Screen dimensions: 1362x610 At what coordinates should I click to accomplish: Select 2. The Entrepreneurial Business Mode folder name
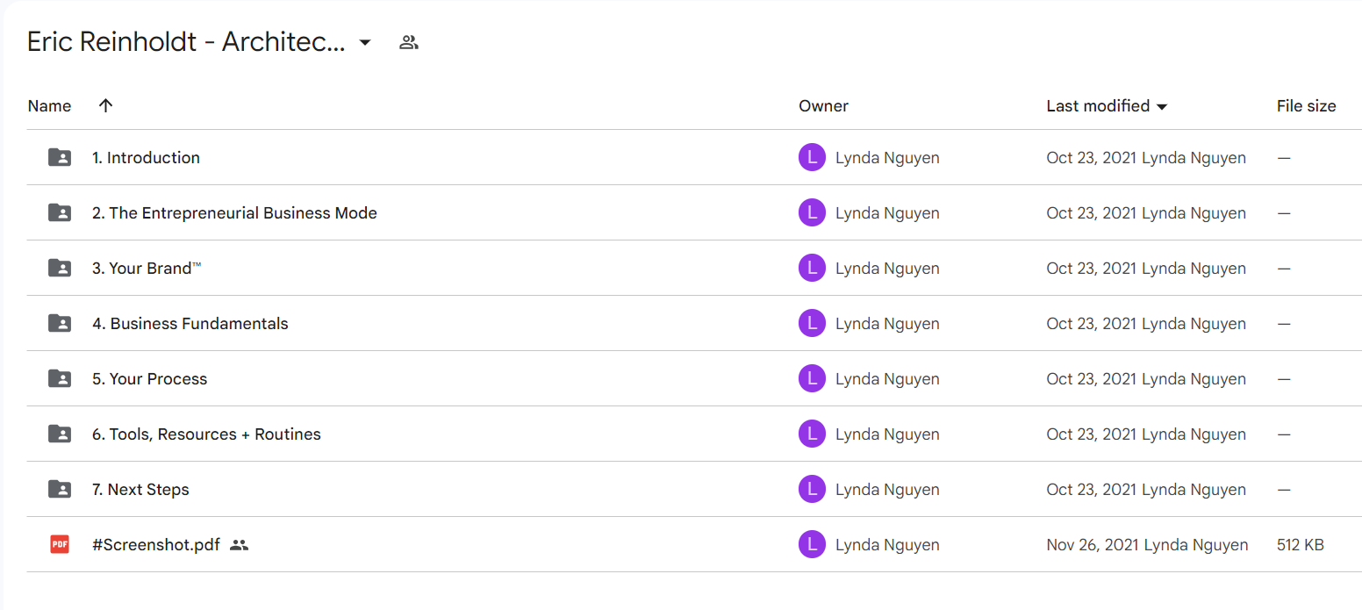(234, 213)
